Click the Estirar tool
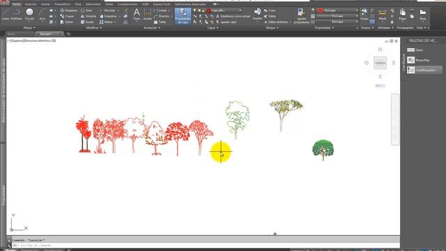446x251 pixels. (67, 22)
